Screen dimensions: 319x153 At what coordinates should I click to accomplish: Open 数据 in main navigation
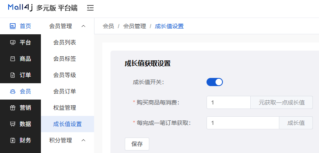[x=20, y=124]
